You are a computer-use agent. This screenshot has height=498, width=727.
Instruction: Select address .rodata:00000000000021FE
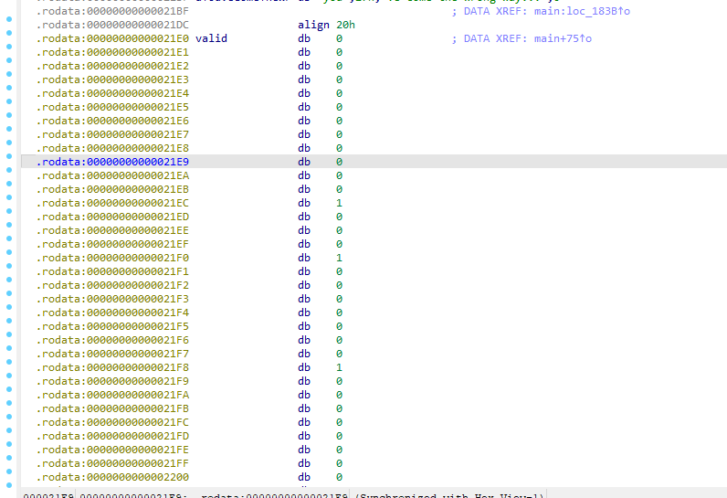pos(112,450)
